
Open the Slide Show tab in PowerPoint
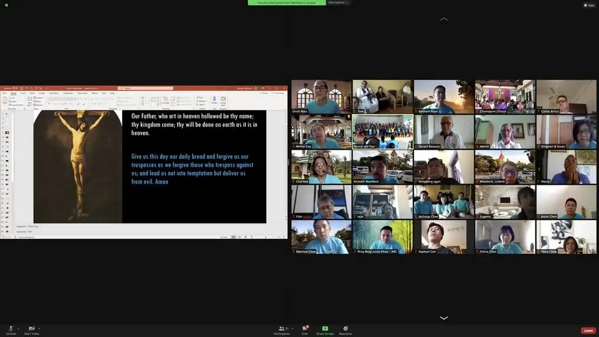click(82, 93)
